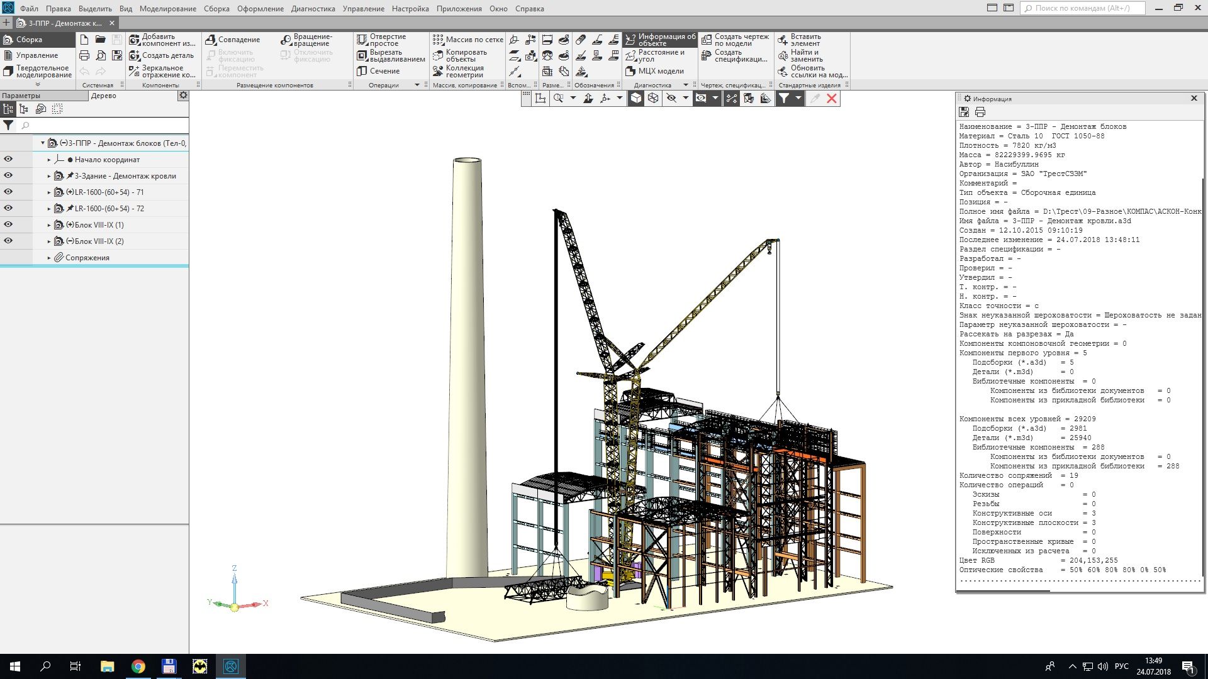Expand the 'Блок VIII-IX (2)' tree node

pos(49,241)
